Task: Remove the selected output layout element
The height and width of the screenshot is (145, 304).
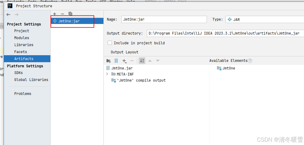Action: click(132, 61)
